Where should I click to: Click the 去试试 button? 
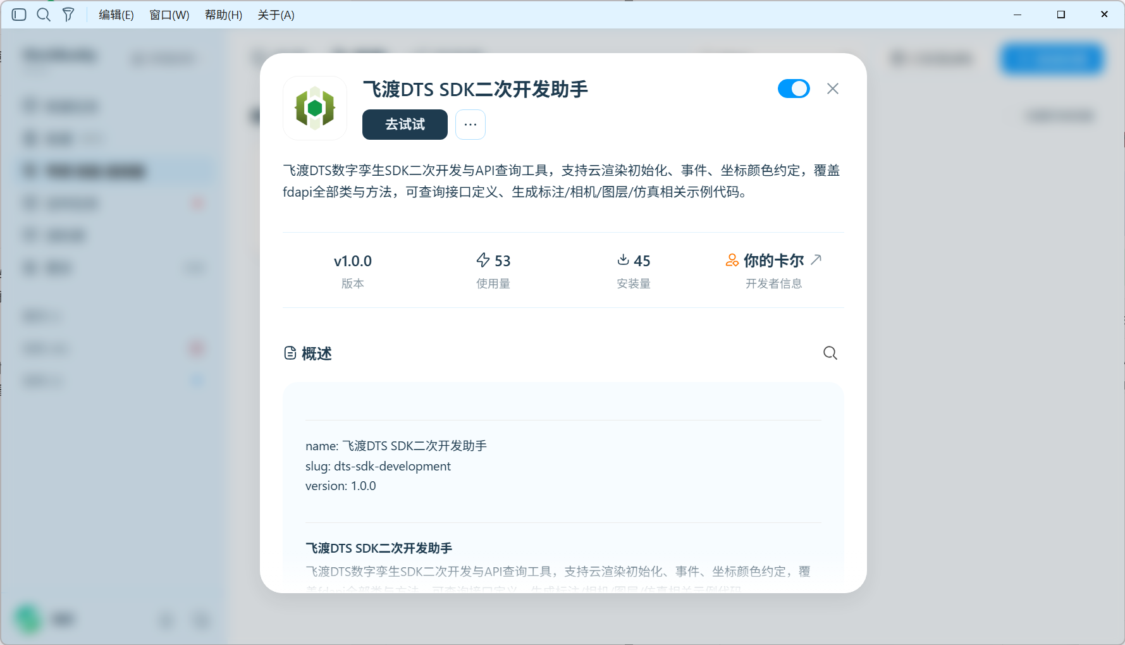pos(405,125)
